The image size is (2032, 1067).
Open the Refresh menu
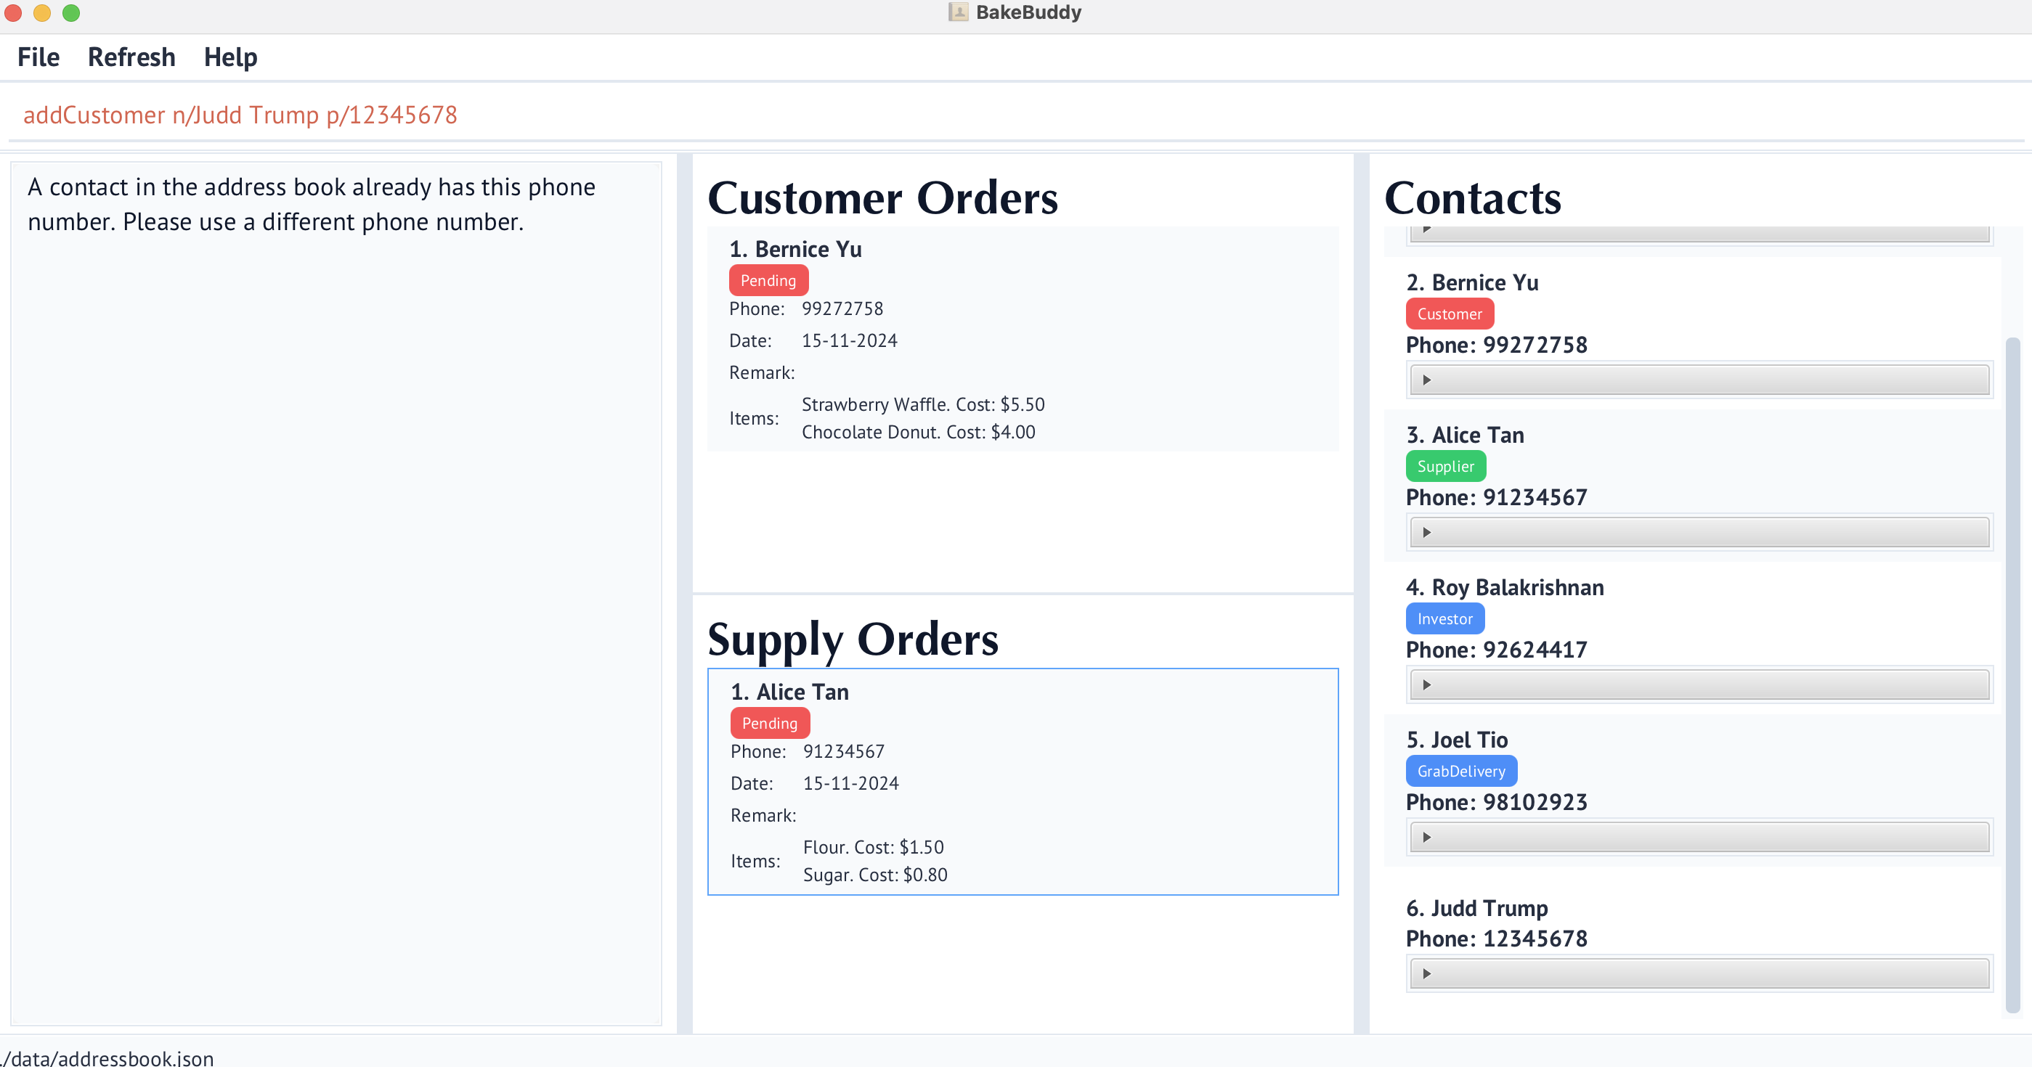(x=131, y=57)
